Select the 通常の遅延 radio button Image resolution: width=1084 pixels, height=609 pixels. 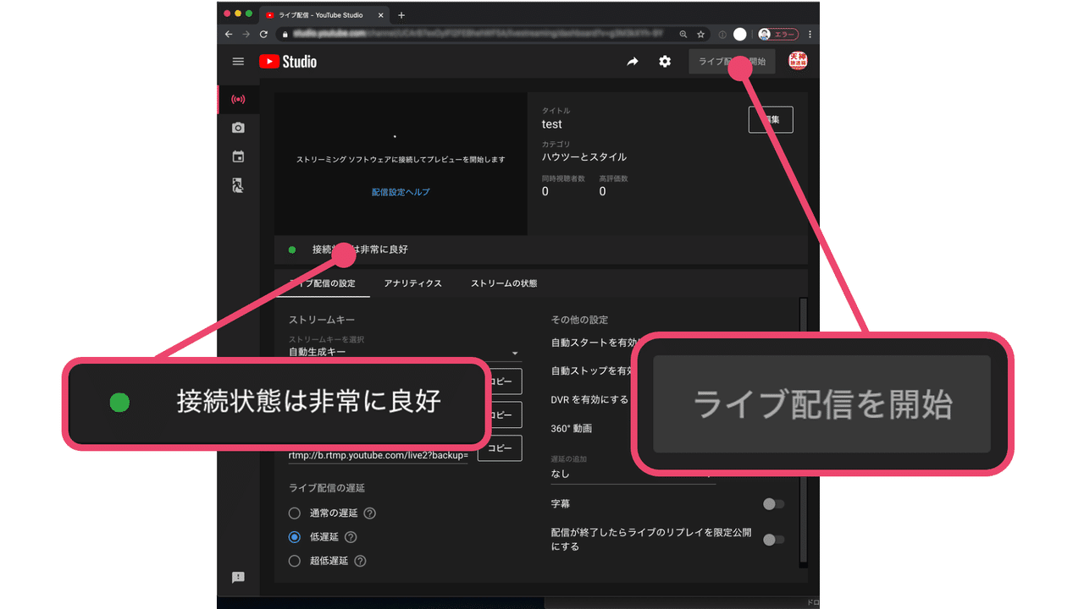pyautogui.click(x=294, y=513)
